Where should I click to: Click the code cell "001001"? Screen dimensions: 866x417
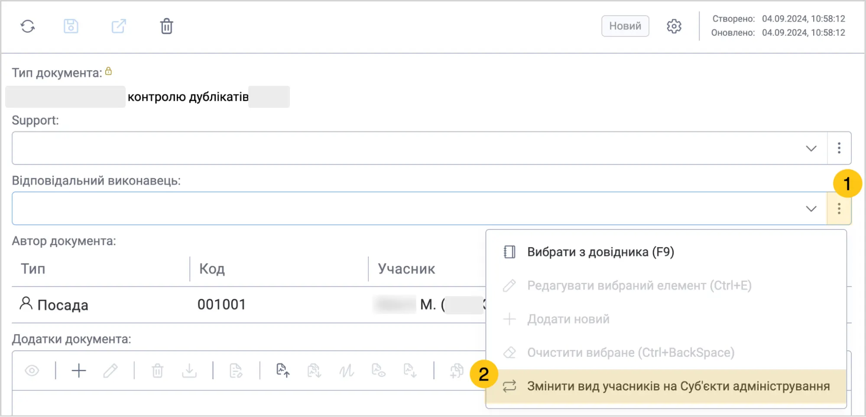click(x=221, y=304)
